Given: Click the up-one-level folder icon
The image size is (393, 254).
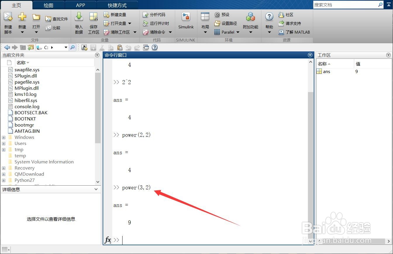Looking at the screenshot, I should point(23,47).
